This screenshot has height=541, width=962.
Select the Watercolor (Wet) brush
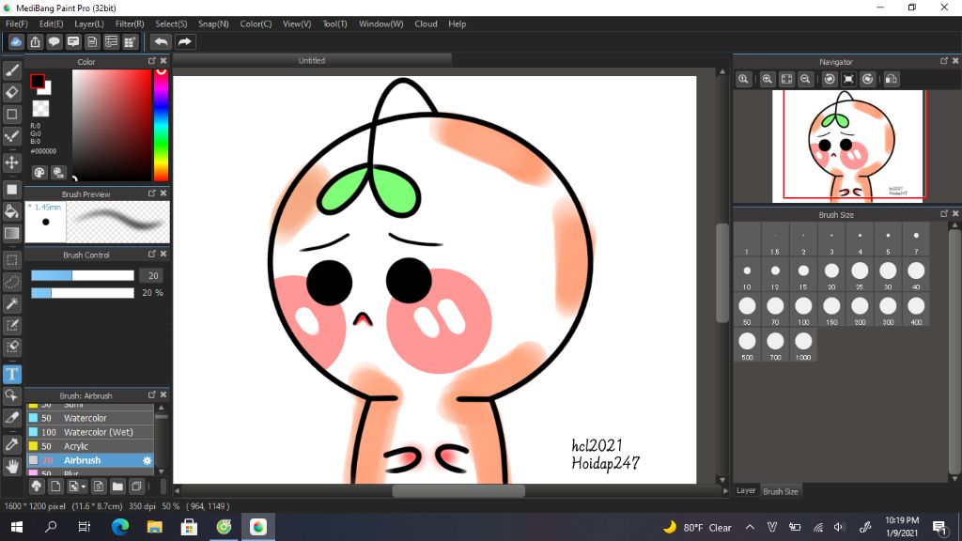click(98, 432)
